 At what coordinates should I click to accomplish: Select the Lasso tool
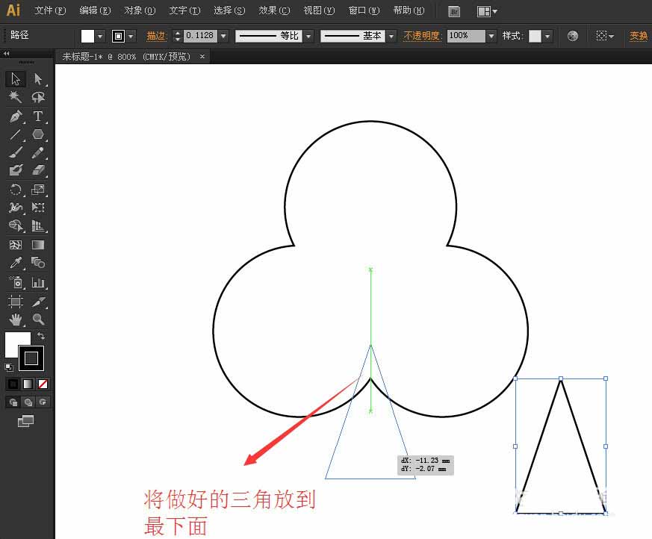(x=38, y=97)
